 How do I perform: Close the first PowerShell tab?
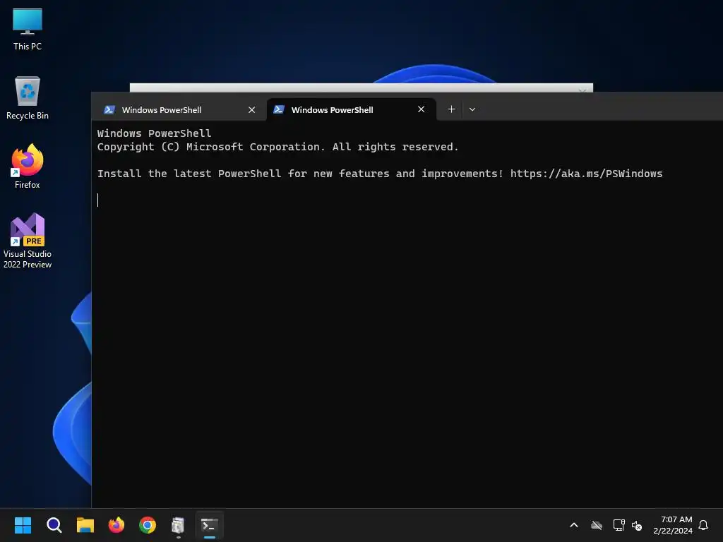[252, 109]
